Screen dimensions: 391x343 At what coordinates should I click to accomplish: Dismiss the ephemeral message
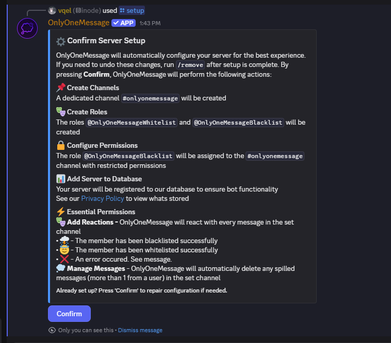tap(140, 330)
